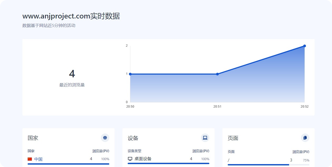Click the 页面 column header under the card title
This screenshot has width=332, height=167.
[231, 152]
